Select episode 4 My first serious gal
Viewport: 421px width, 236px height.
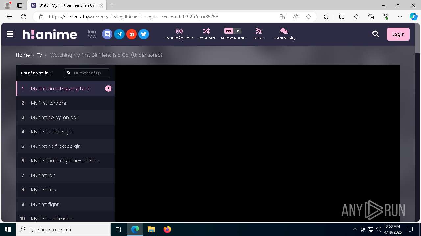(x=65, y=132)
